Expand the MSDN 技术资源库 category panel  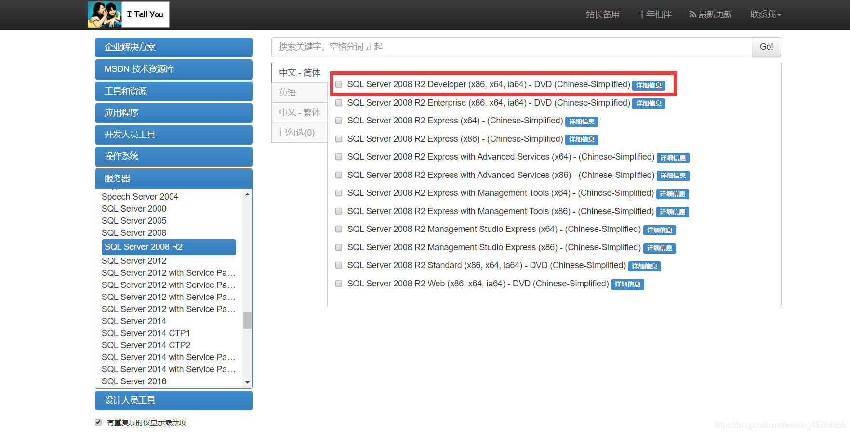click(174, 69)
